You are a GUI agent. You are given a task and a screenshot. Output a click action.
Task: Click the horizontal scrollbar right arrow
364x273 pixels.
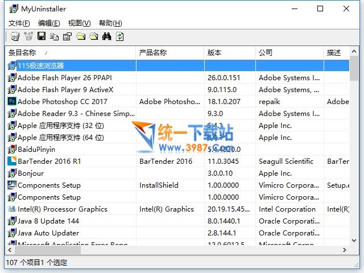click(x=345, y=250)
